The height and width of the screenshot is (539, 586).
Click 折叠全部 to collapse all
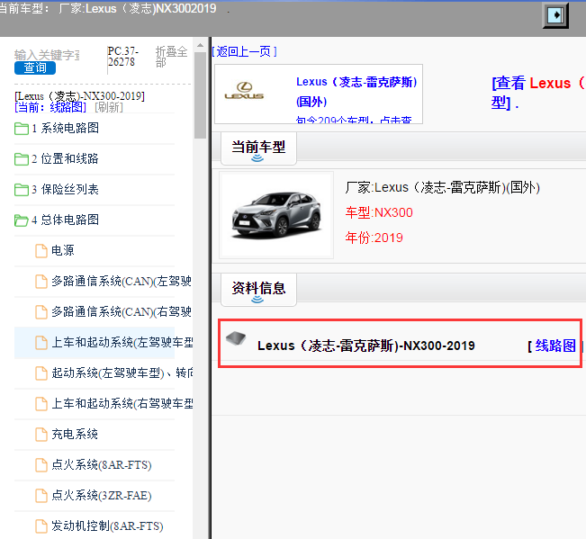click(172, 57)
